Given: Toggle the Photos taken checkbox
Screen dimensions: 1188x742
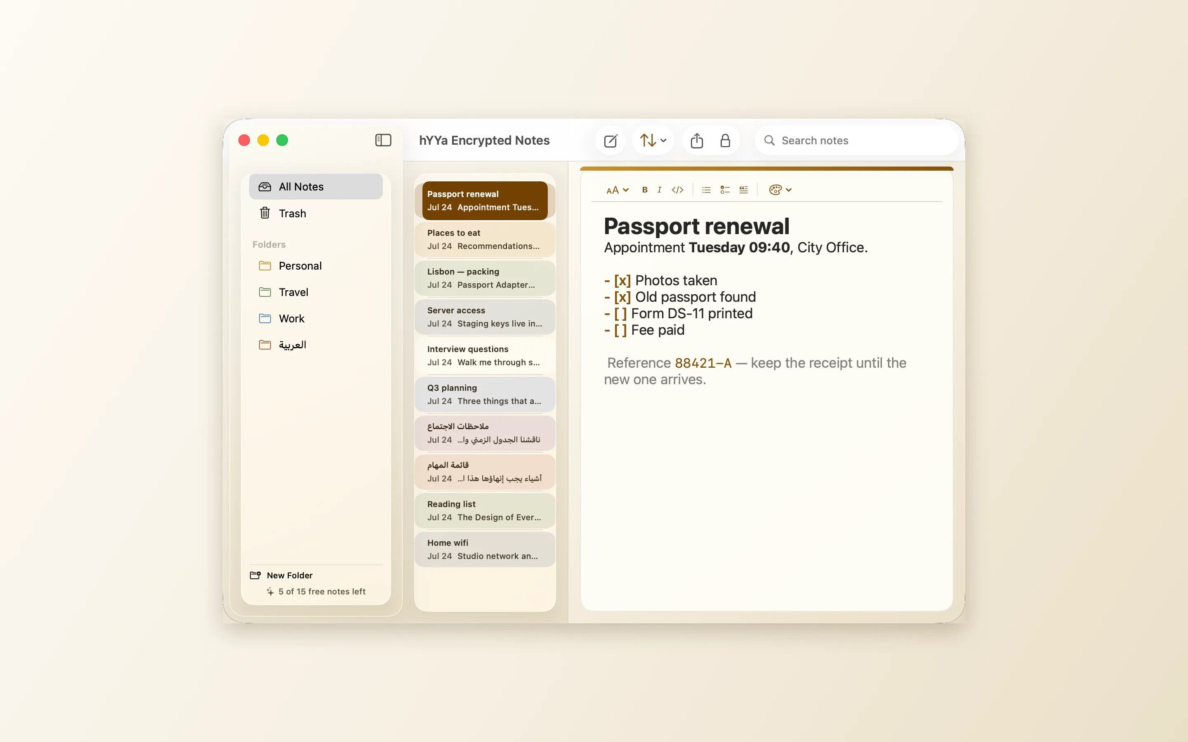Looking at the screenshot, I should pos(622,281).
